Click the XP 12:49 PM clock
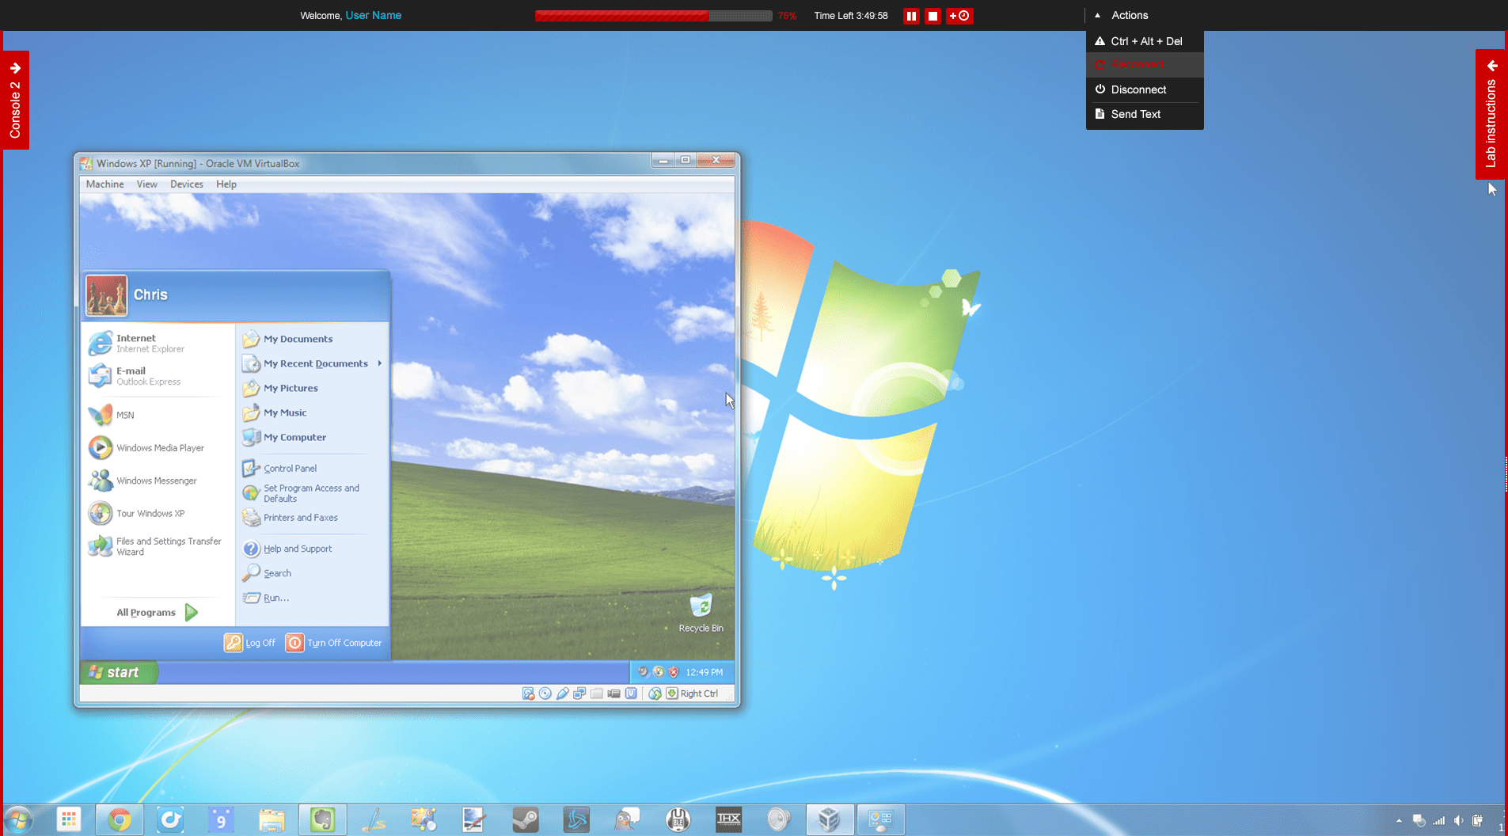The image size is (1508, 836). (x=704, y=672)
